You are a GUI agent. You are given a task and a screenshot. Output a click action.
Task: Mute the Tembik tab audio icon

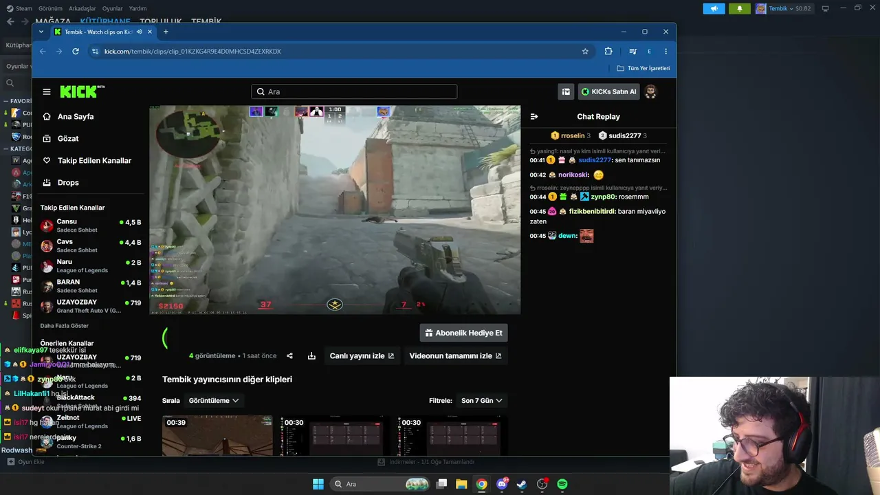click(x=140, y=32)
